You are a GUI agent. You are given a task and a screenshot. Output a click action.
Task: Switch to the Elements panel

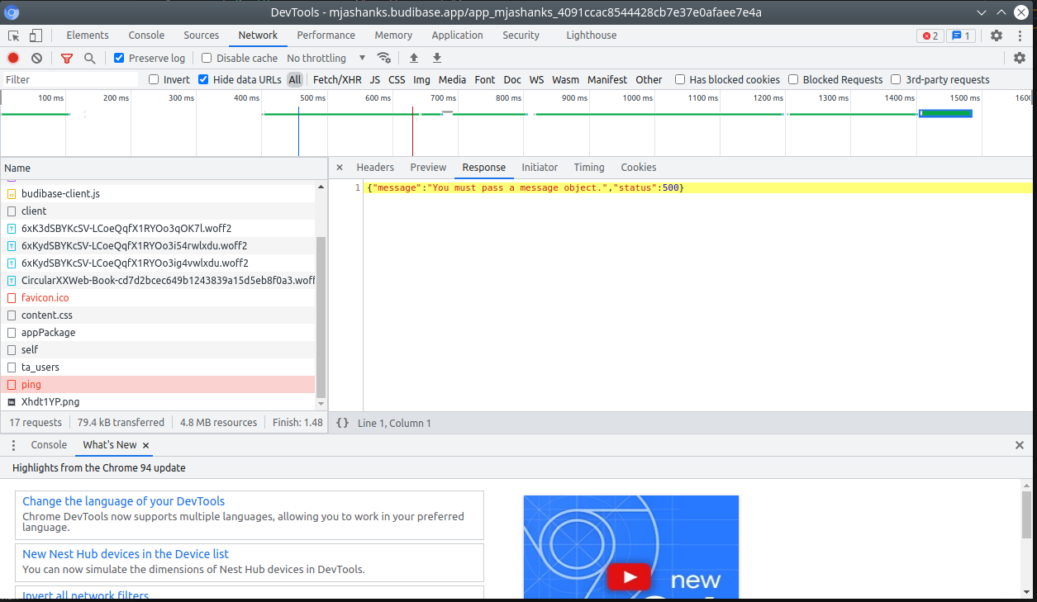point(88,36)
